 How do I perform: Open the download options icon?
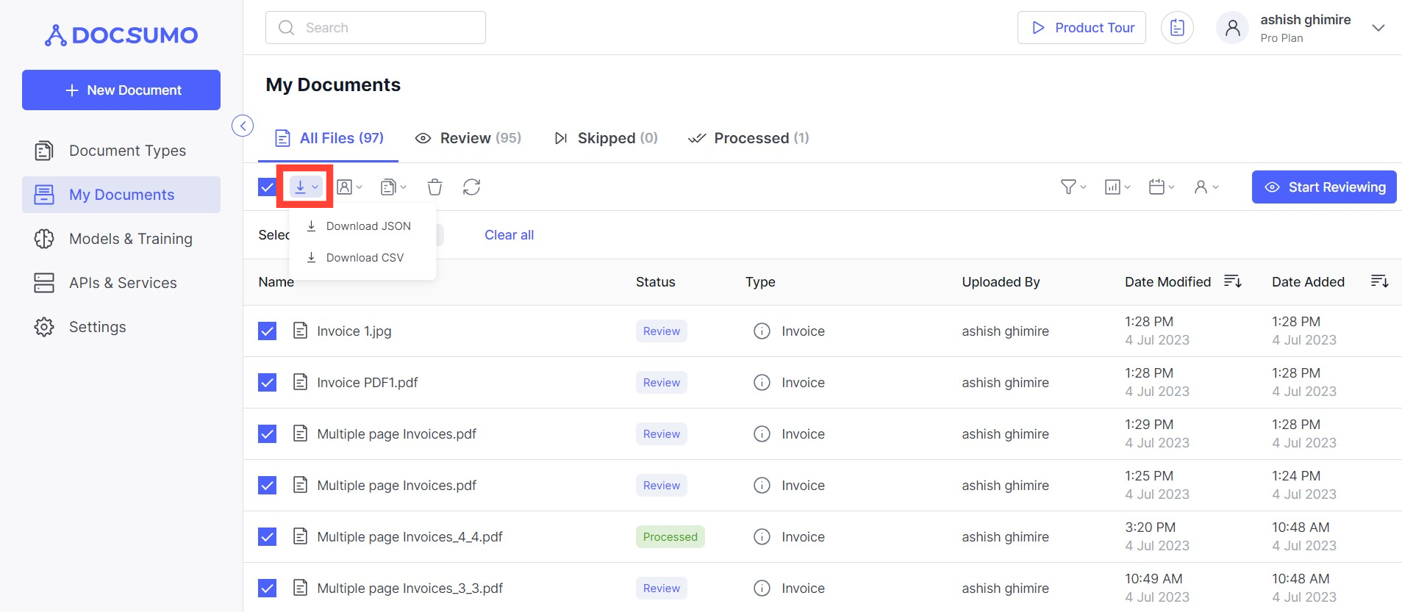(x=305, y=187)
